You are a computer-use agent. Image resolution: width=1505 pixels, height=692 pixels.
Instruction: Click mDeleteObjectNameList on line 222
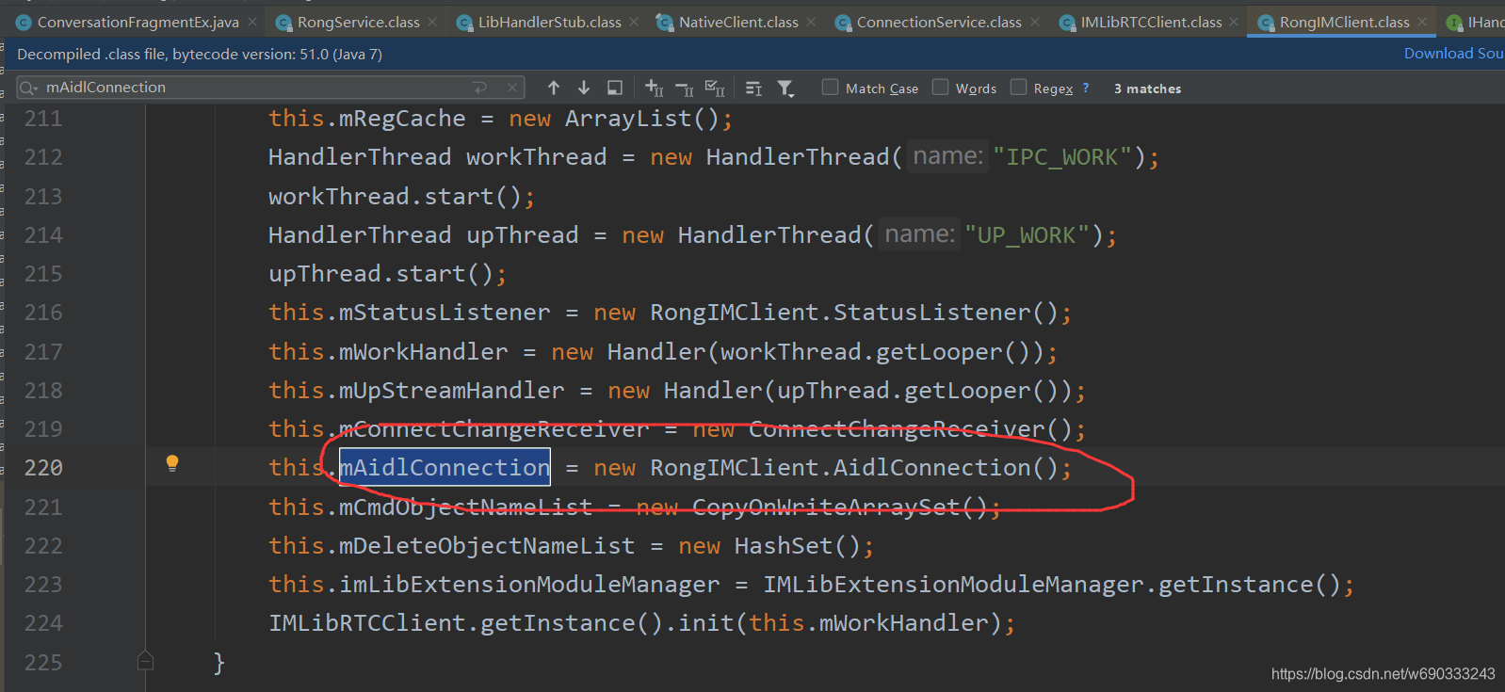(487, 546)
